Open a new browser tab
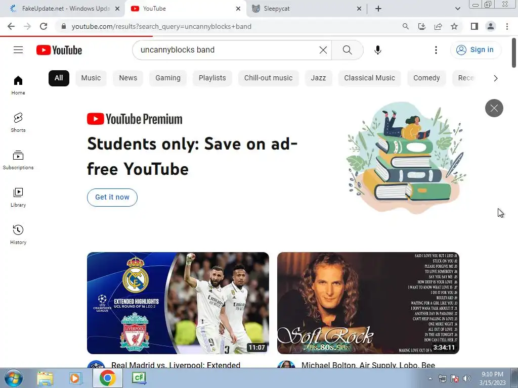This screenshot has height=388, width=518. (x=378, y=9)
